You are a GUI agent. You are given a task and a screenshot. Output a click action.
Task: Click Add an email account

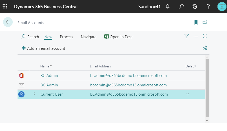pos(46,48)
